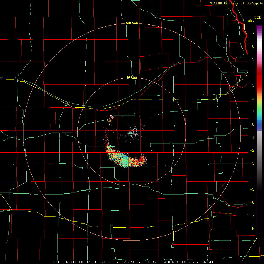Viewport: 264px width, 264px height.
Task: Click the Differential Reflectivity caption at bottom
Action: [x=133, y=262]
